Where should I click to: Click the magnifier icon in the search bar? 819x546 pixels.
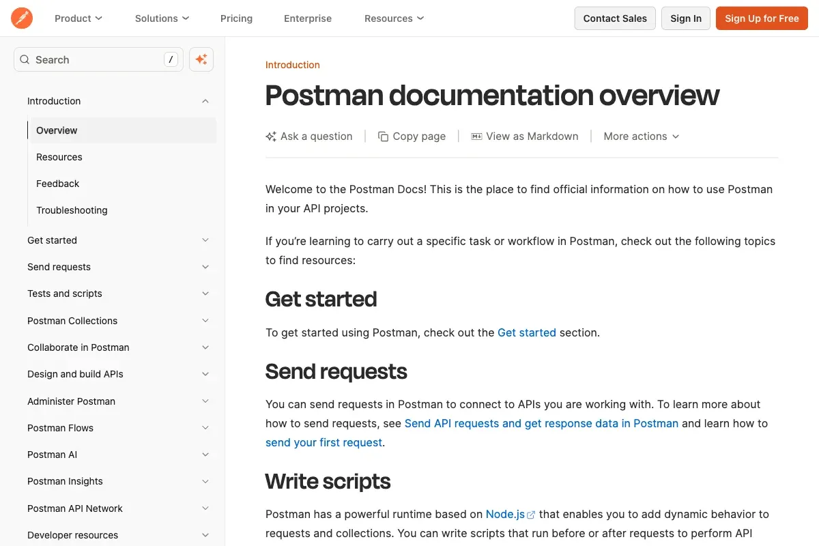click(25, 60)
